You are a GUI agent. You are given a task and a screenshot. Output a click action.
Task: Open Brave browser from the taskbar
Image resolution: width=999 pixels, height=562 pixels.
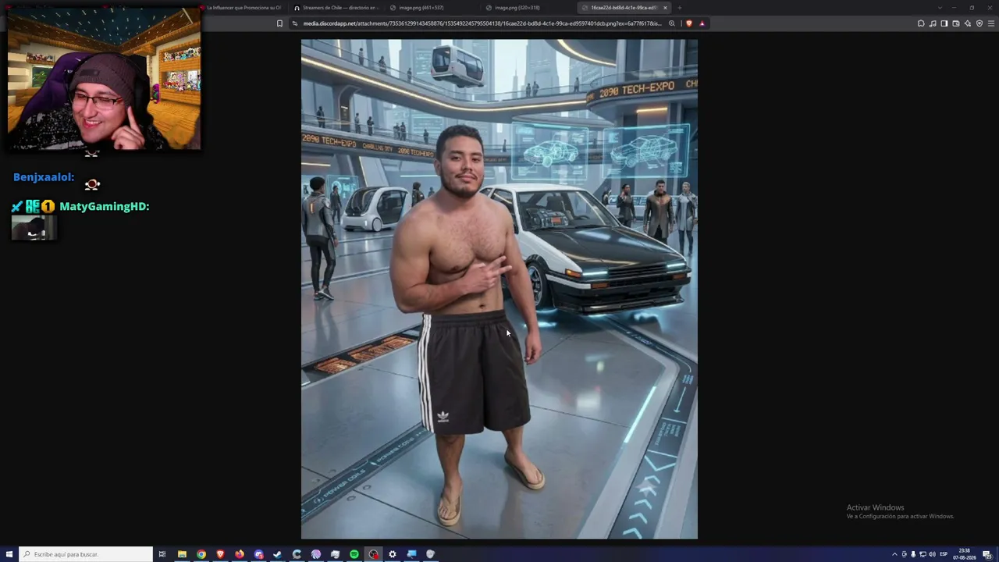point(220,554)
